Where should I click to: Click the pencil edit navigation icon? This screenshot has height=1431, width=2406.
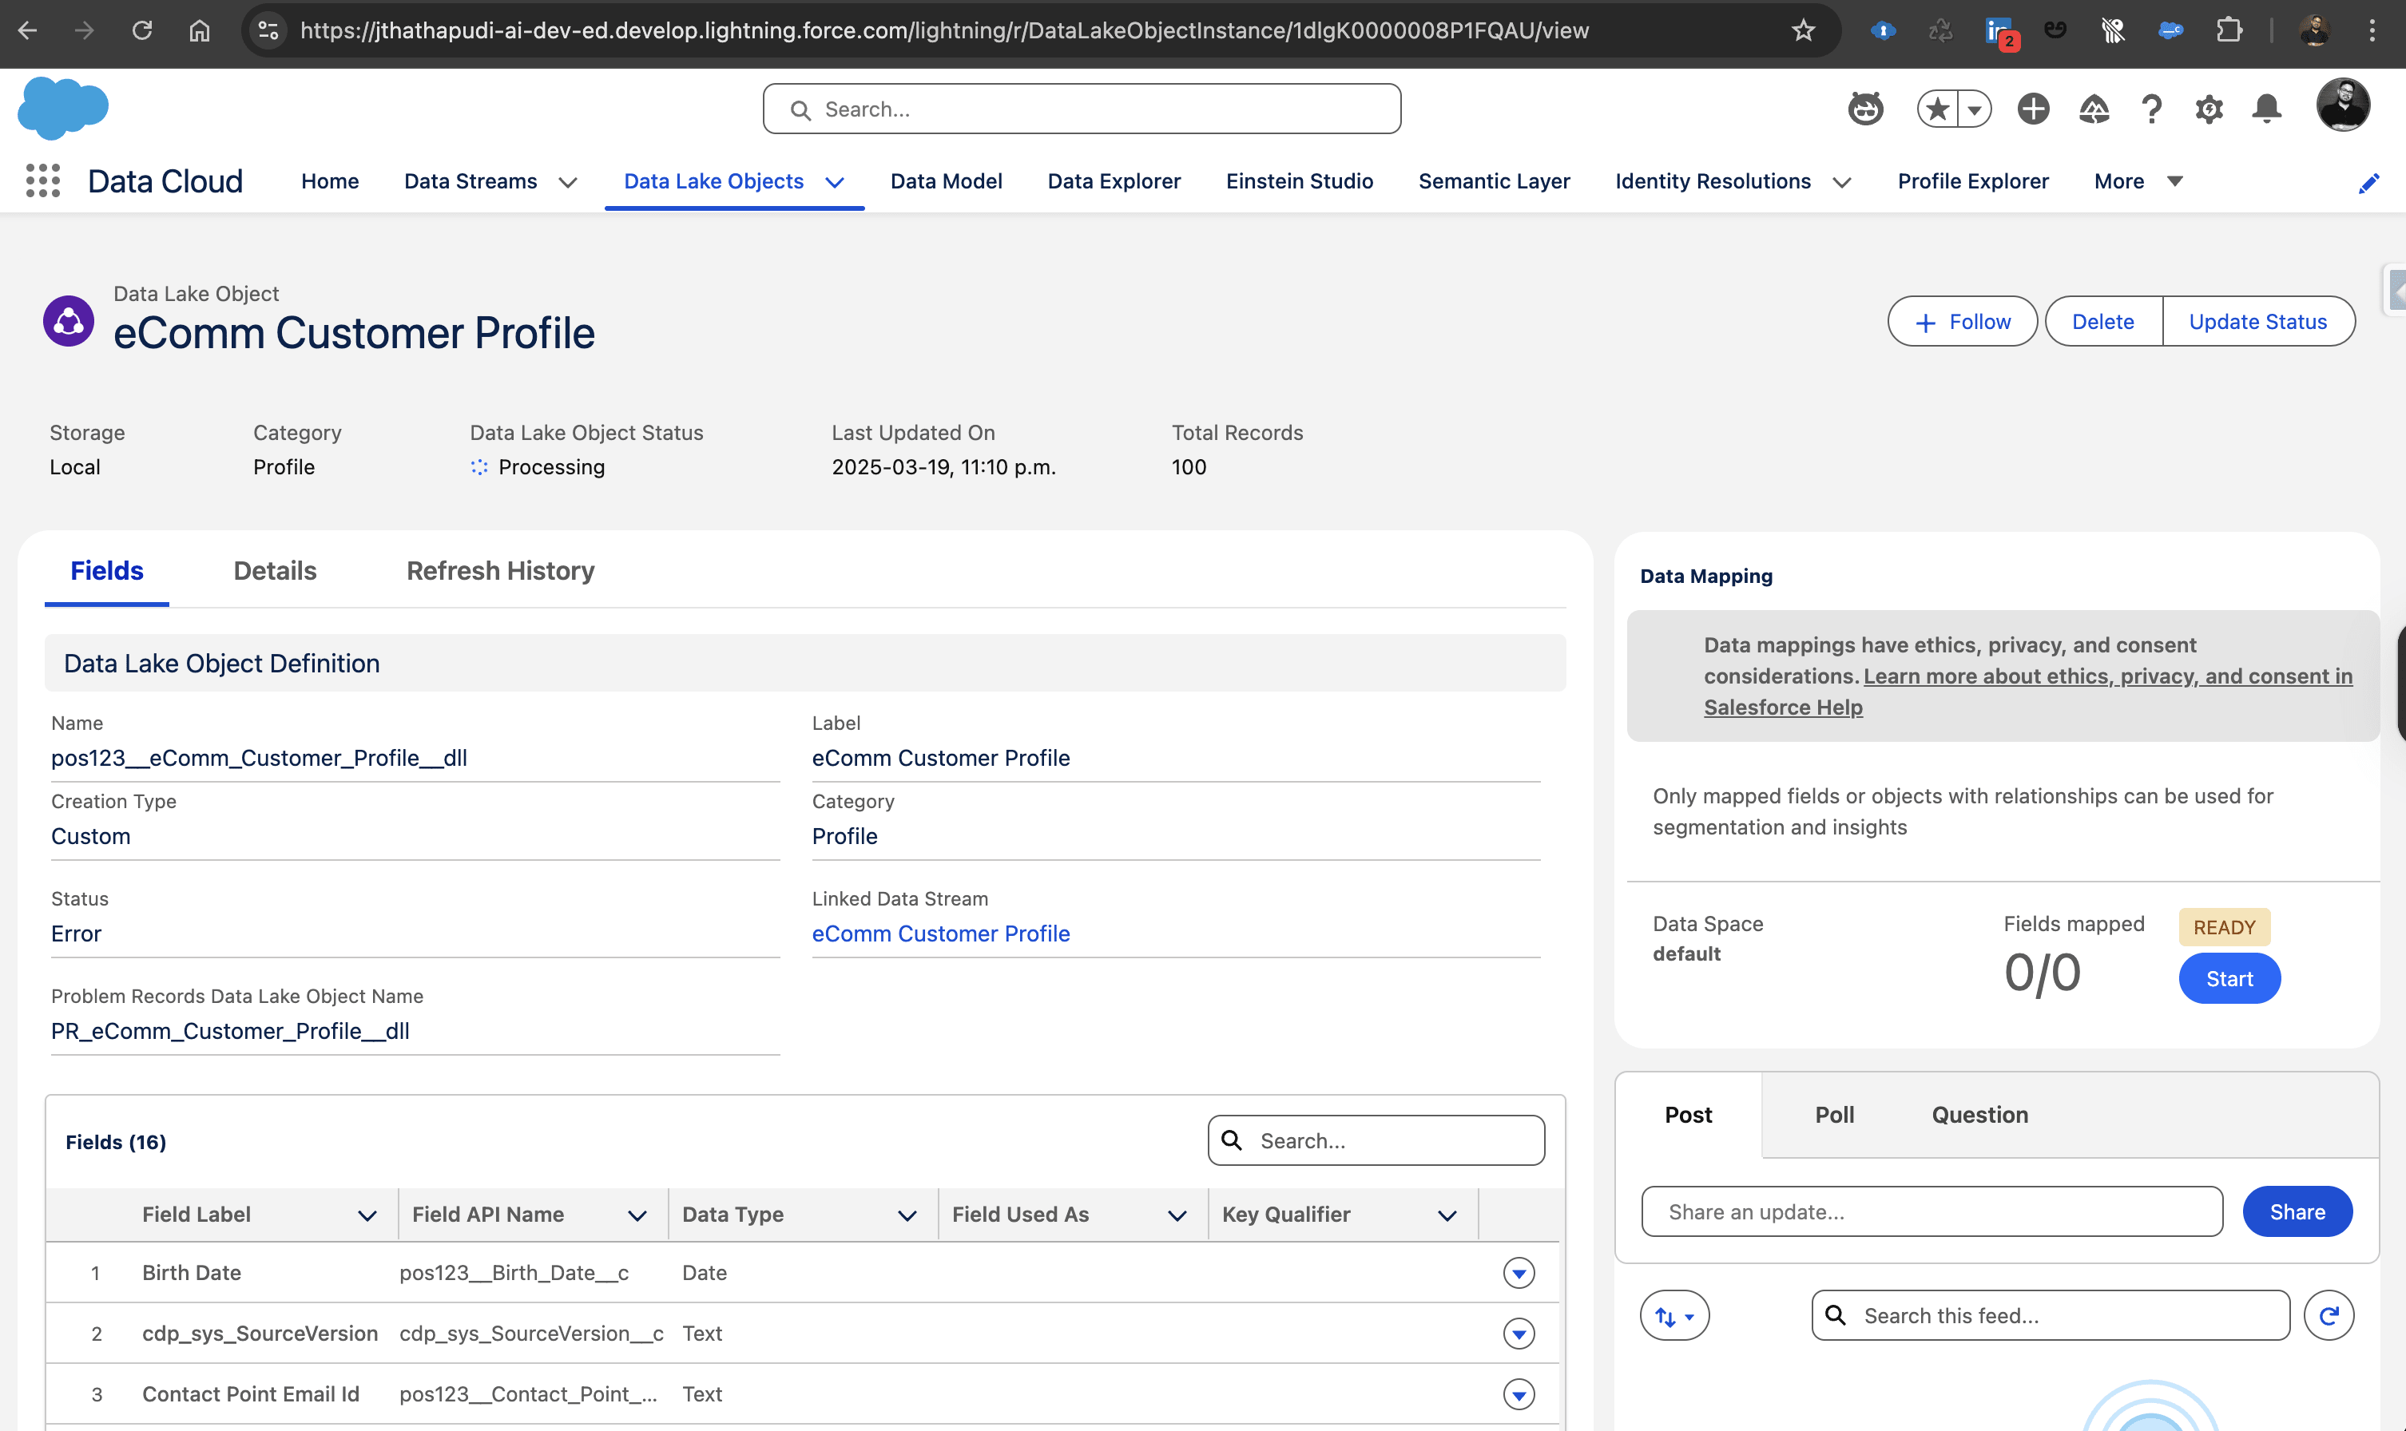tap(2368, 183)
